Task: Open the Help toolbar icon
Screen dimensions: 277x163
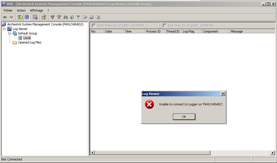Action: [44, 17]
